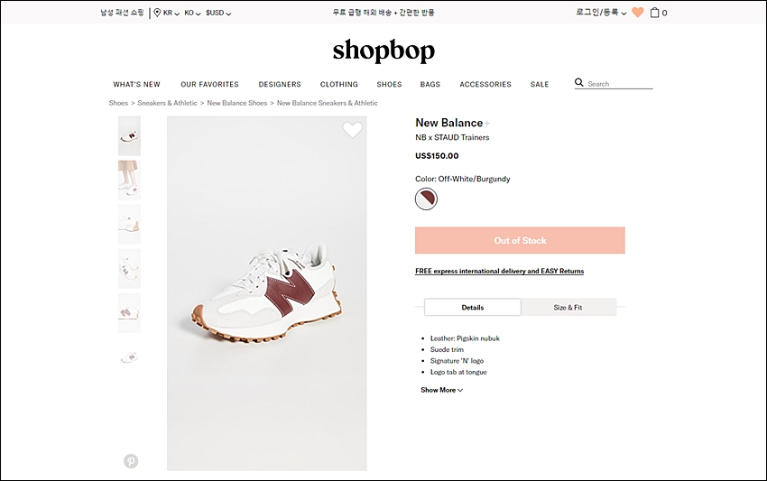767x481 pixels.
Task: Add sneaker to favorites with heart overlay
Action: (352, 130)
